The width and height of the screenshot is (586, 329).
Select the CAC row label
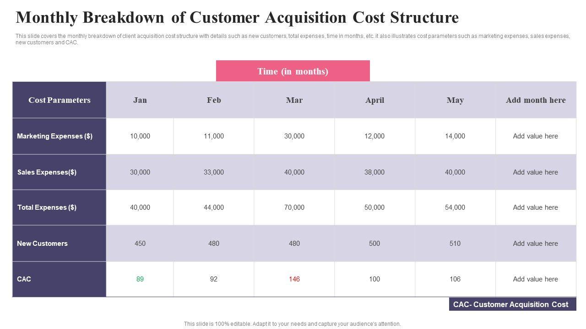(24, 279)
